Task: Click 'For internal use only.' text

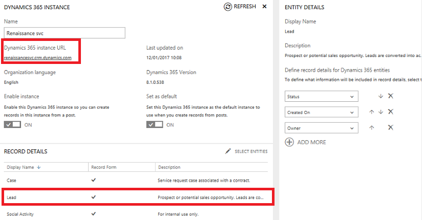Action: pyautogui.click(x=178, y=214)
